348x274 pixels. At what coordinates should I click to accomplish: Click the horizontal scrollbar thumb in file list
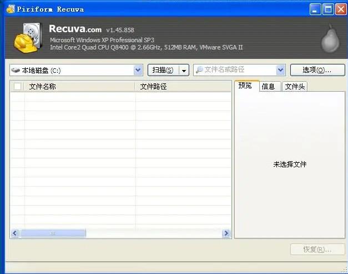53,233
